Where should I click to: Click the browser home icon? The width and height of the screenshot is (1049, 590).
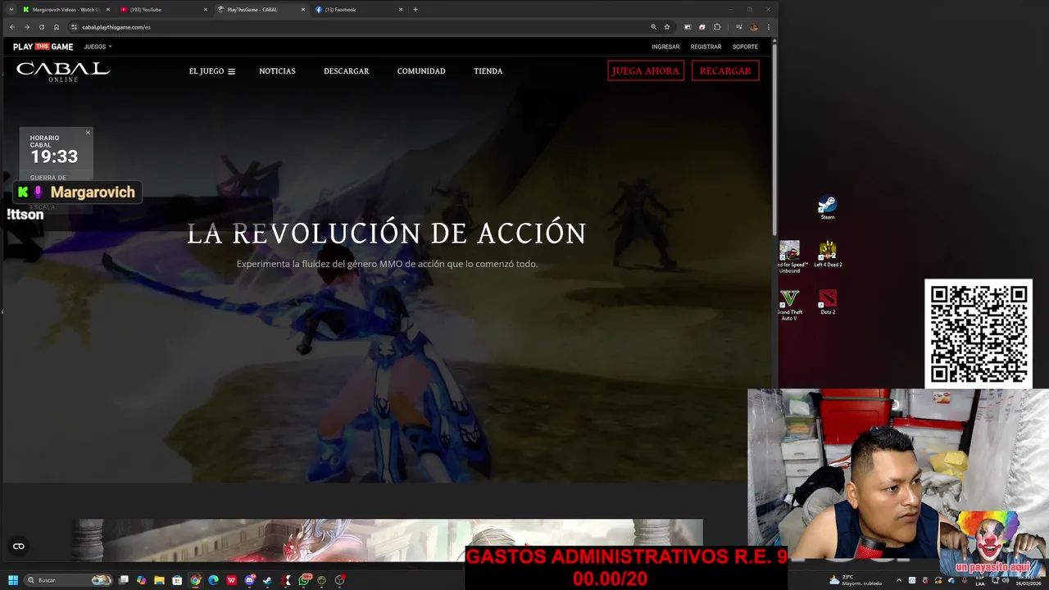57,27
